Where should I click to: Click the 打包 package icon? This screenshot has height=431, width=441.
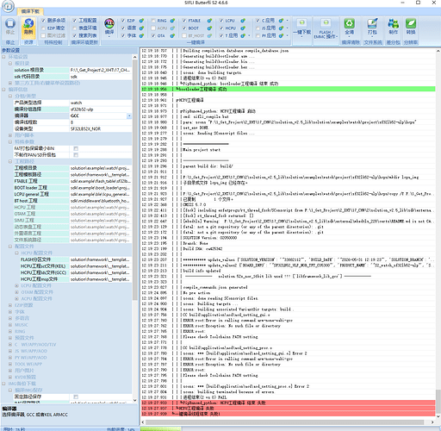[372, 23]
